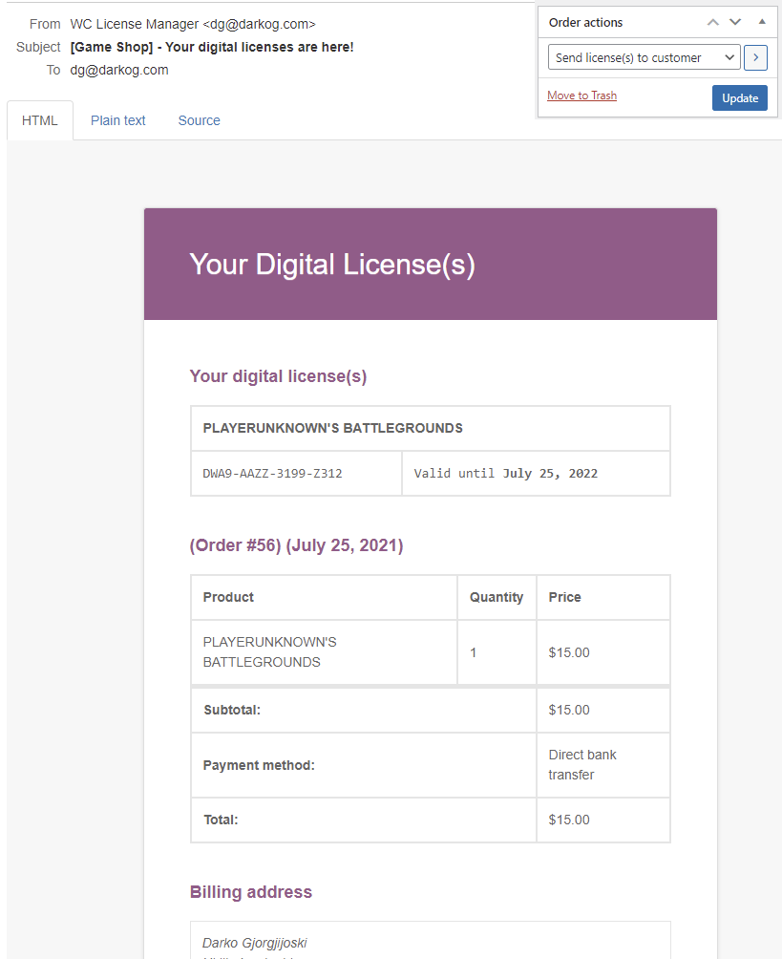Click the email subject line

pos(212,47)
